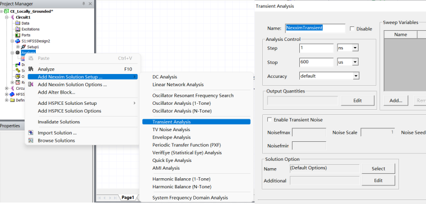Choose Transient Analysis from submenu

(x=196, y=122)
